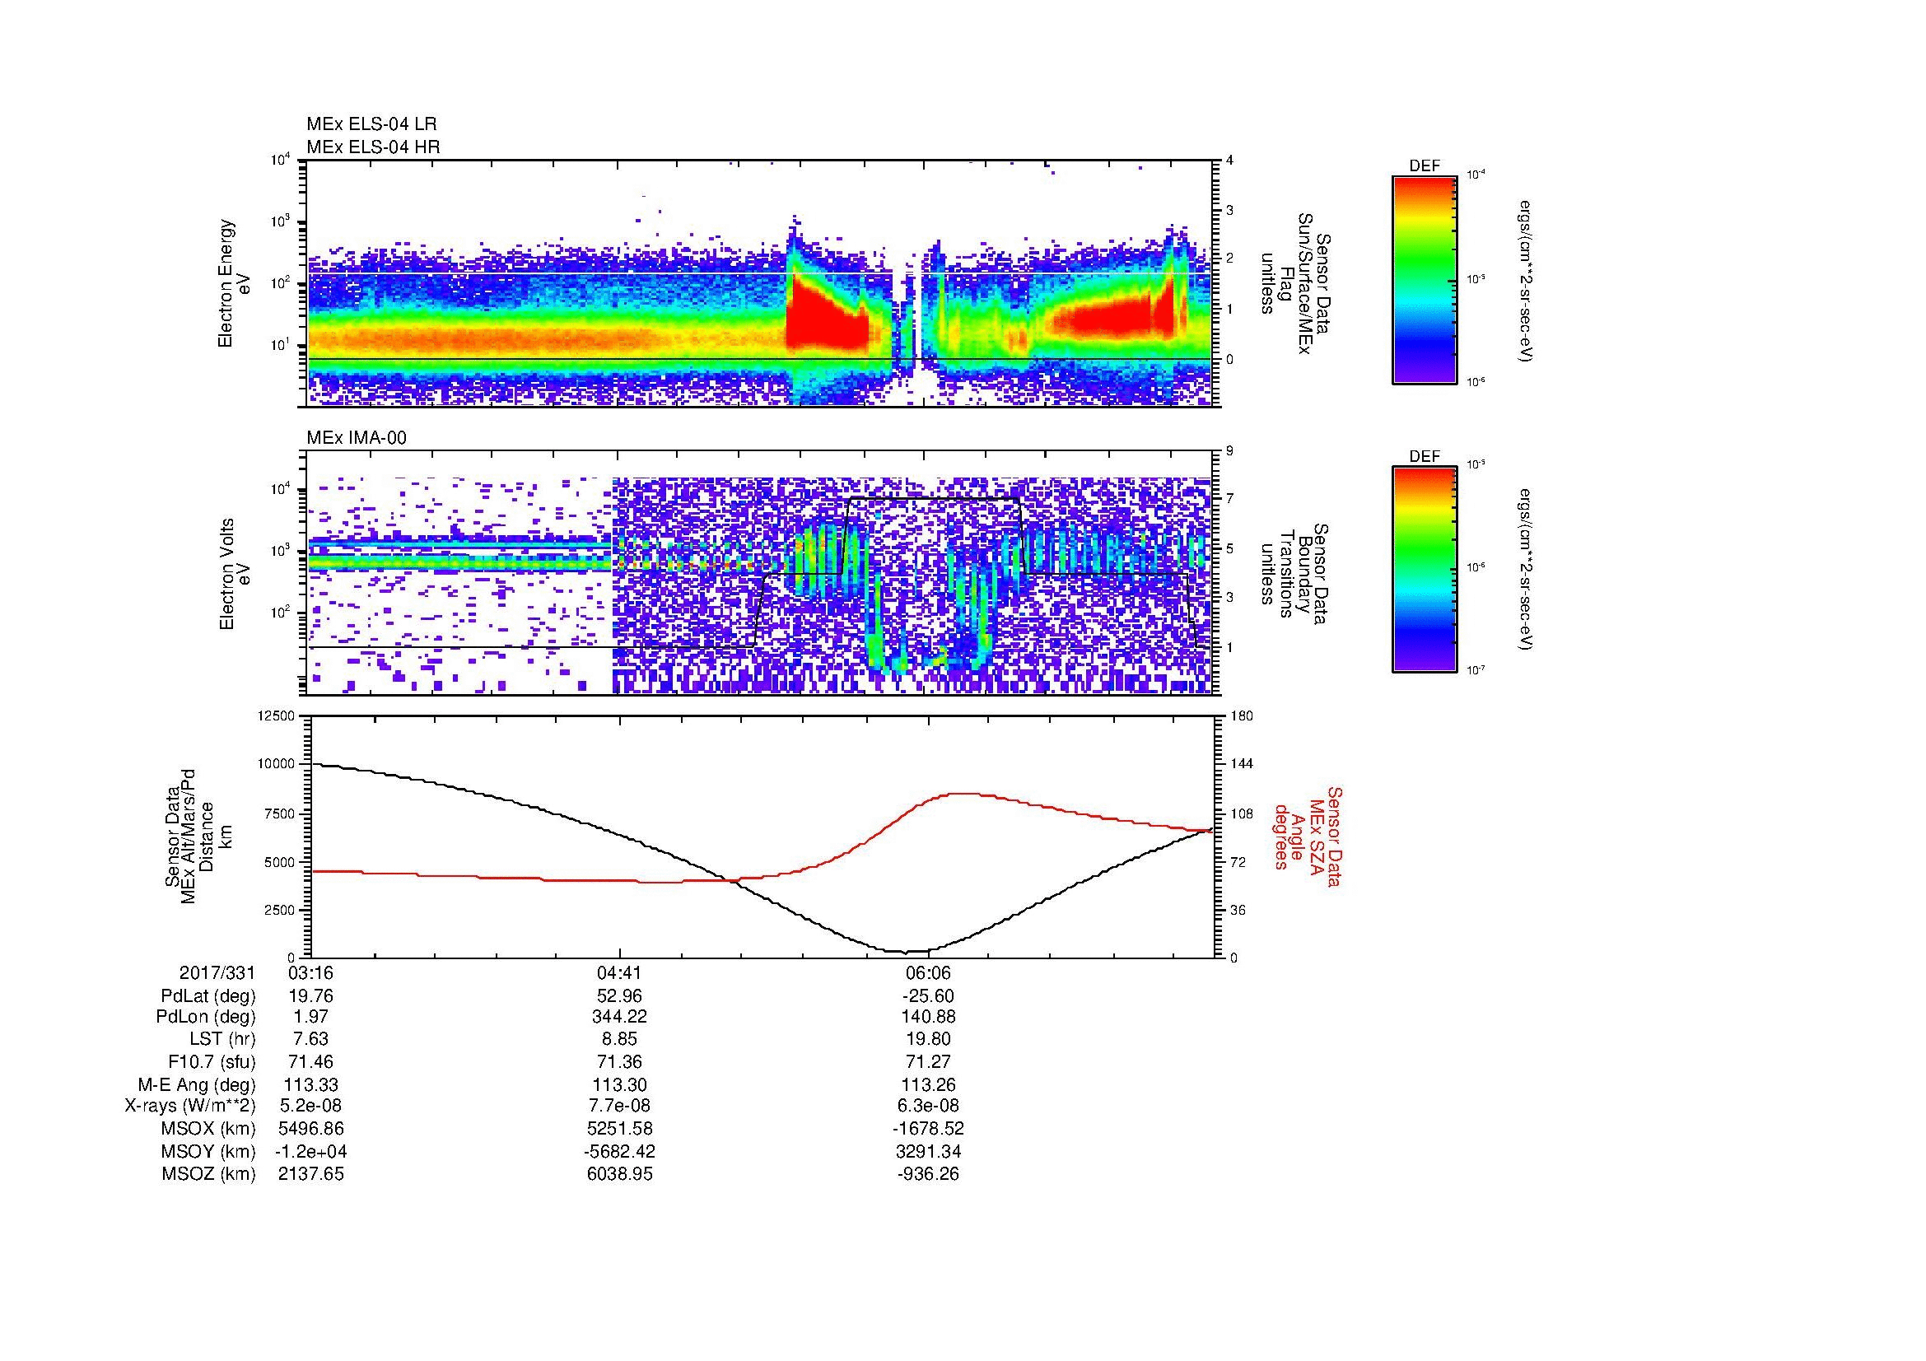
Task: Click the '06:06' time tick label
Action: 928,972
